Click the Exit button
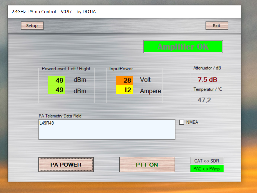 217,26
